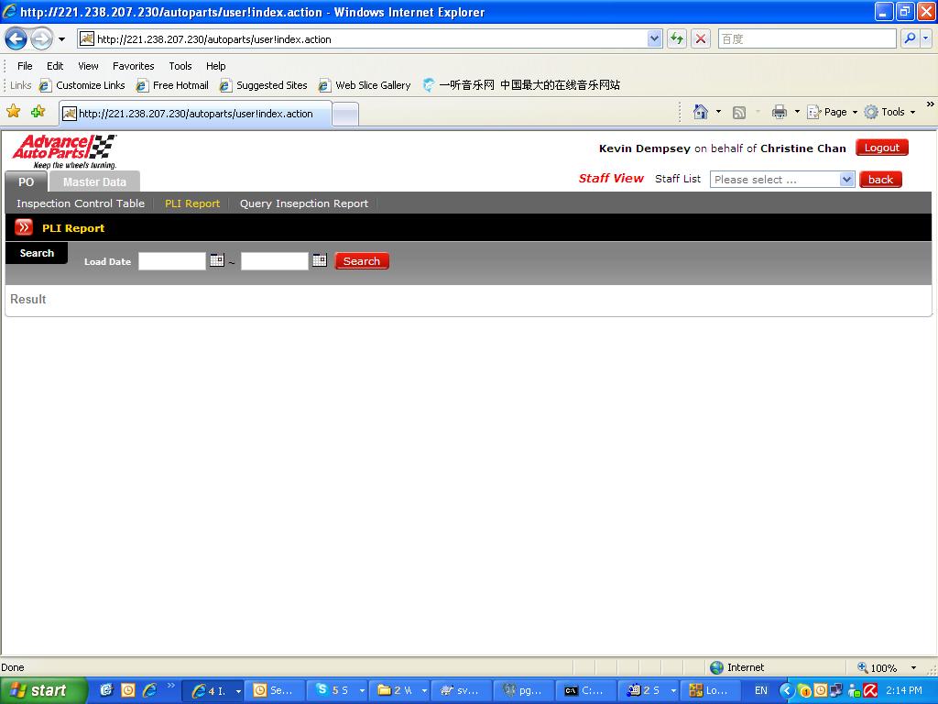Open Inspection Control Table menu item

tap(81, 203)
